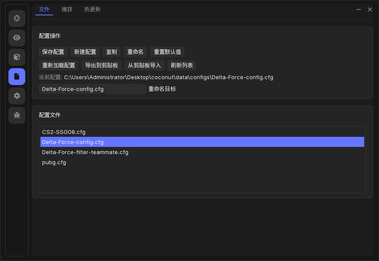Click the 刷新列表 button
Screen dimensions: 379x261
point(182,65)
